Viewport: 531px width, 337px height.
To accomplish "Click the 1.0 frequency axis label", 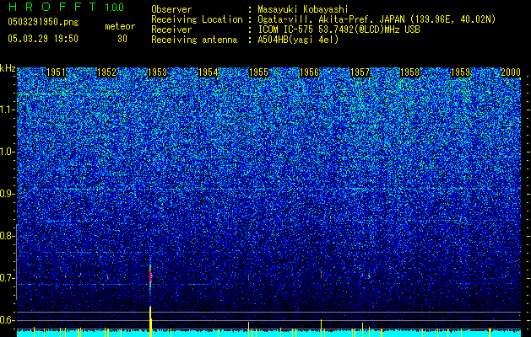I will click(8, 152).
